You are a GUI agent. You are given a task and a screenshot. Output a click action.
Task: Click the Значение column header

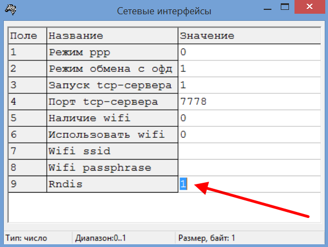pos(249,36)
